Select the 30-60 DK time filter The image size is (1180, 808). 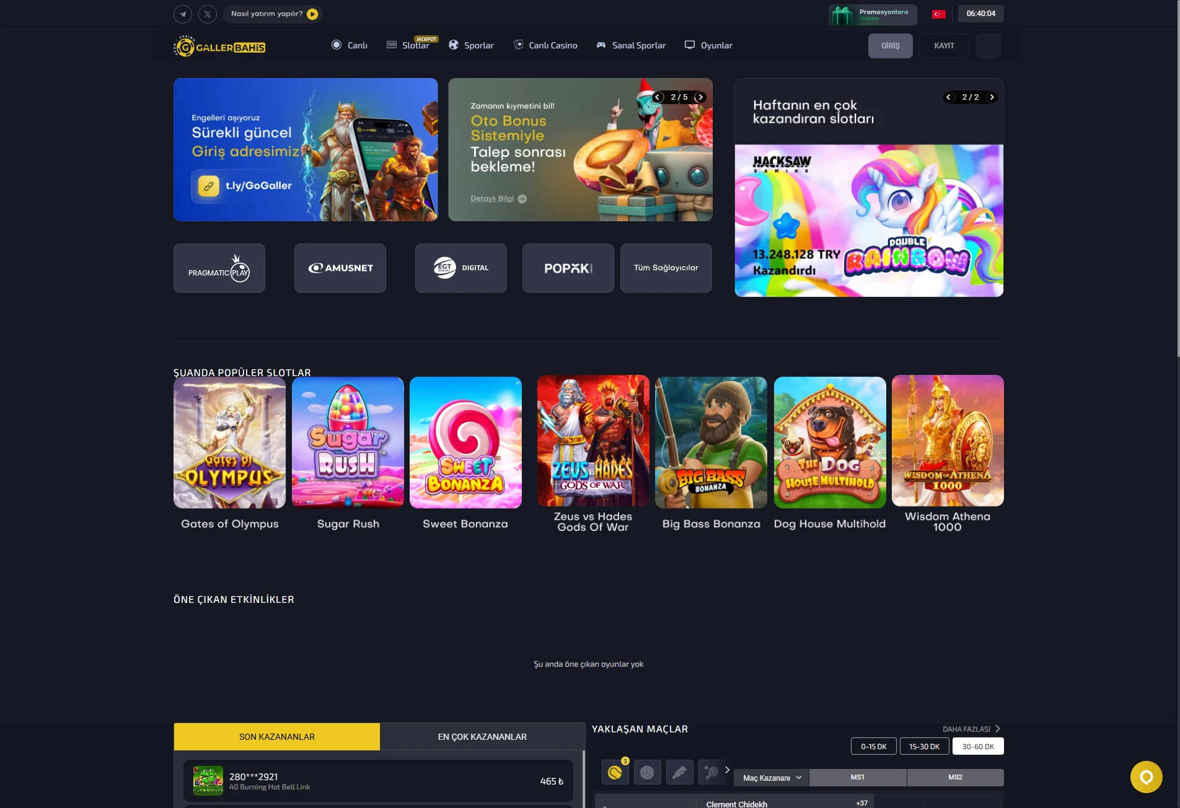(x=978, y=747)
